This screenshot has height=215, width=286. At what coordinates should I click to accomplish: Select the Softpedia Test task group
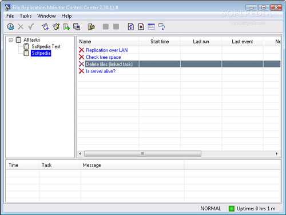pos(46,46)
